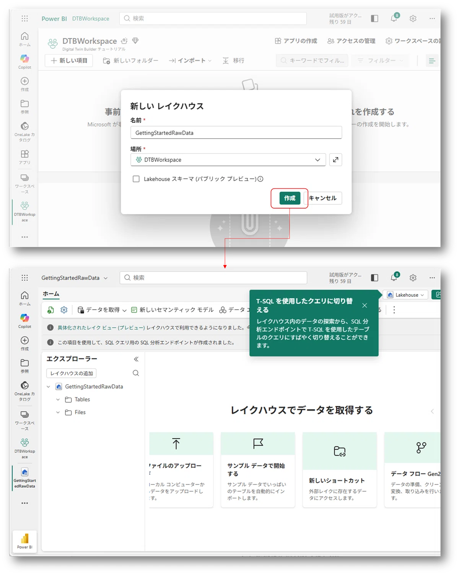Click the 具体化されたレイク ビュー (プレビュー) link
Viewport: 459px width, 575px height.
point(101,328)
